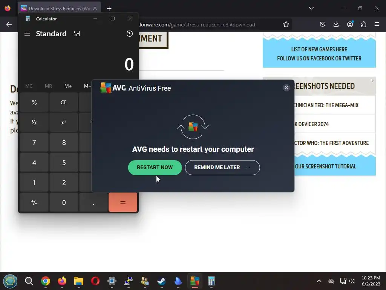The height and width of the screenshot is (290, 386).
Task: Click the MC memory clear button
Action: point(29,86)
